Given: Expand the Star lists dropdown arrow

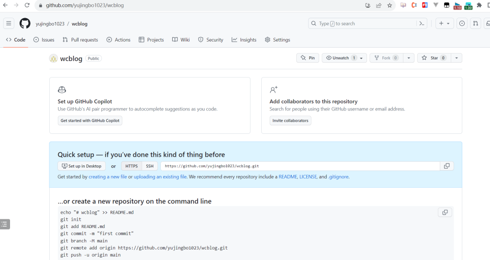Looking at the screenshot, I should pos(456,58).
